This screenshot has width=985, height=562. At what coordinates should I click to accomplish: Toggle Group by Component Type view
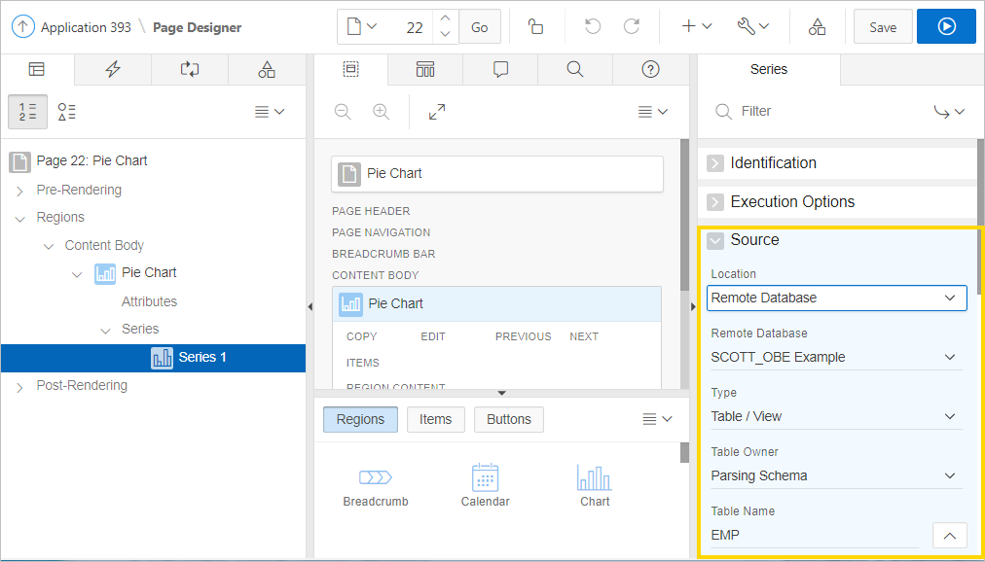66,112
